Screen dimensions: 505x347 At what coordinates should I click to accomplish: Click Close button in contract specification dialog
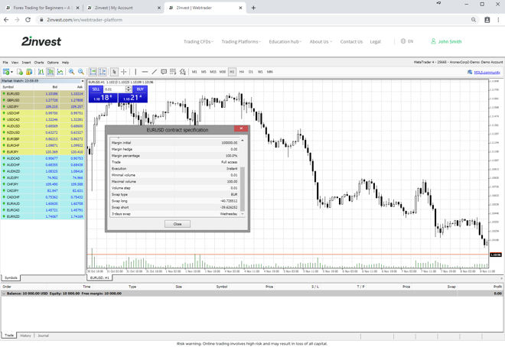[x=178, y=224]
